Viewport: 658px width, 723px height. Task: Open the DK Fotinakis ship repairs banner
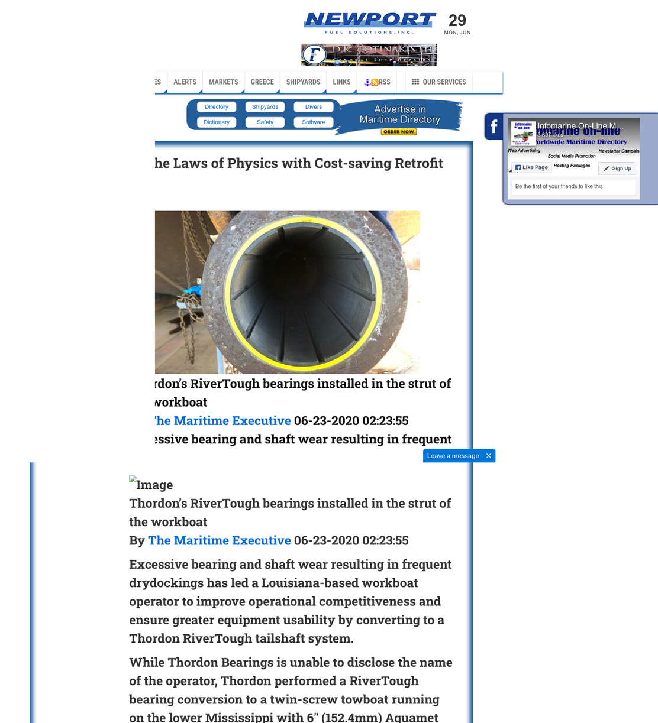pos(369,55)
